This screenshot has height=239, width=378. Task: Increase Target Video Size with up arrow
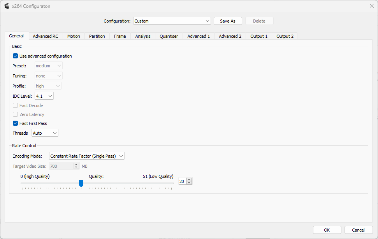[x=76, y=165]
